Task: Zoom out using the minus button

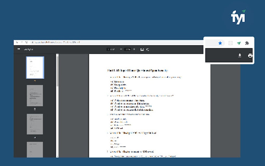Action: coord(121,49)
